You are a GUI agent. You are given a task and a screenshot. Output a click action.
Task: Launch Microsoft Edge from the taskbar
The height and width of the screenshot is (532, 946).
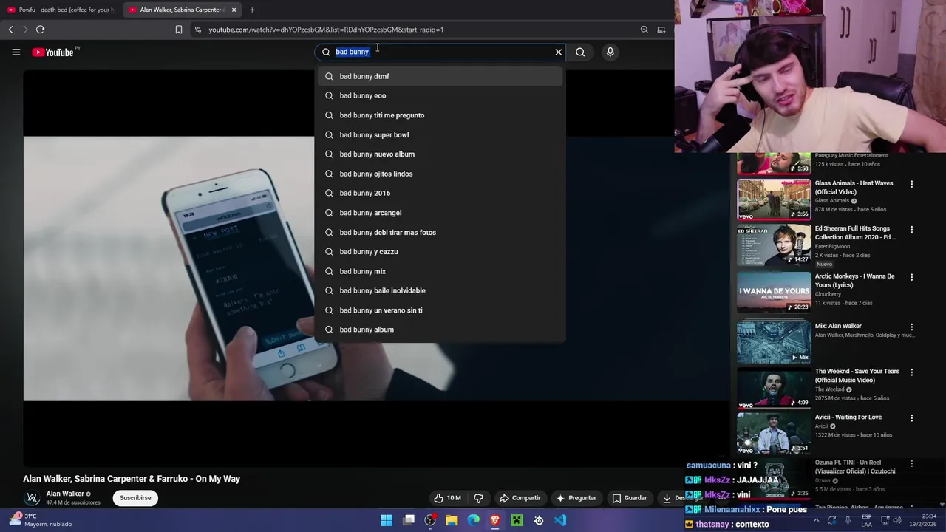(x=473, y=520)
